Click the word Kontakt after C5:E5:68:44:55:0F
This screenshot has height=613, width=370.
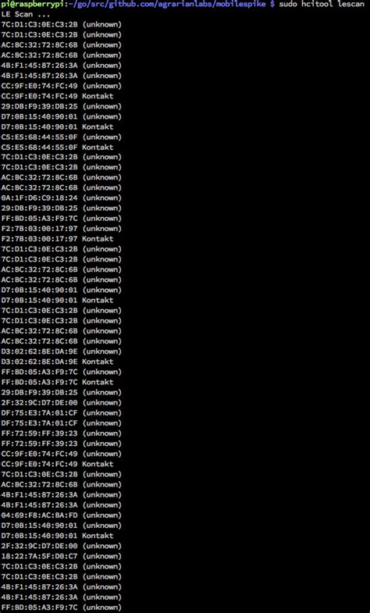pos(98,147)
